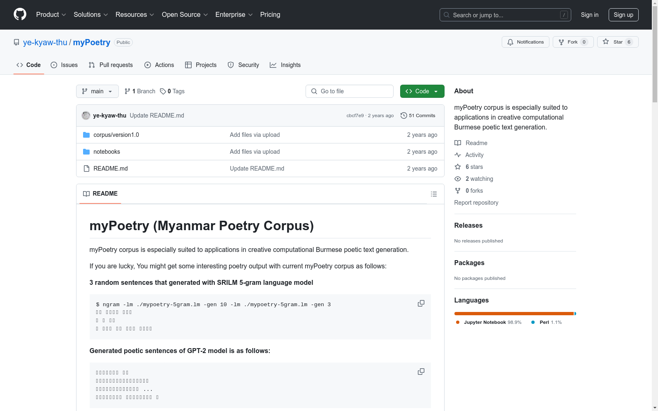Viewport: 658px width, 411px height.
Task: View the 0 forks link
Action: pyautogui.click(x=469, y=191)
